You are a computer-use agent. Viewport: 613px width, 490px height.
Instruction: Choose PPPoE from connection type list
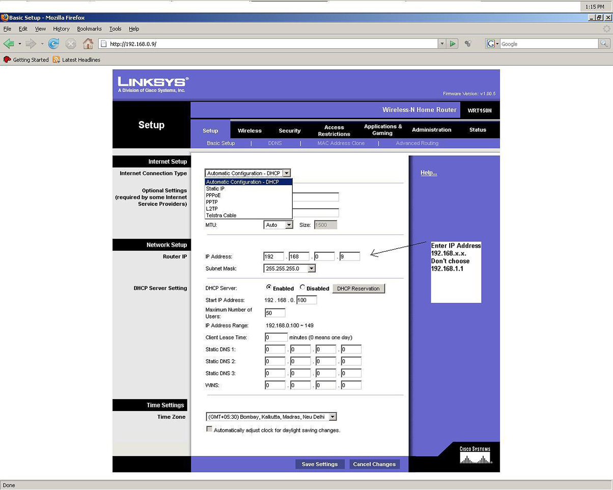tap(213, 195)
